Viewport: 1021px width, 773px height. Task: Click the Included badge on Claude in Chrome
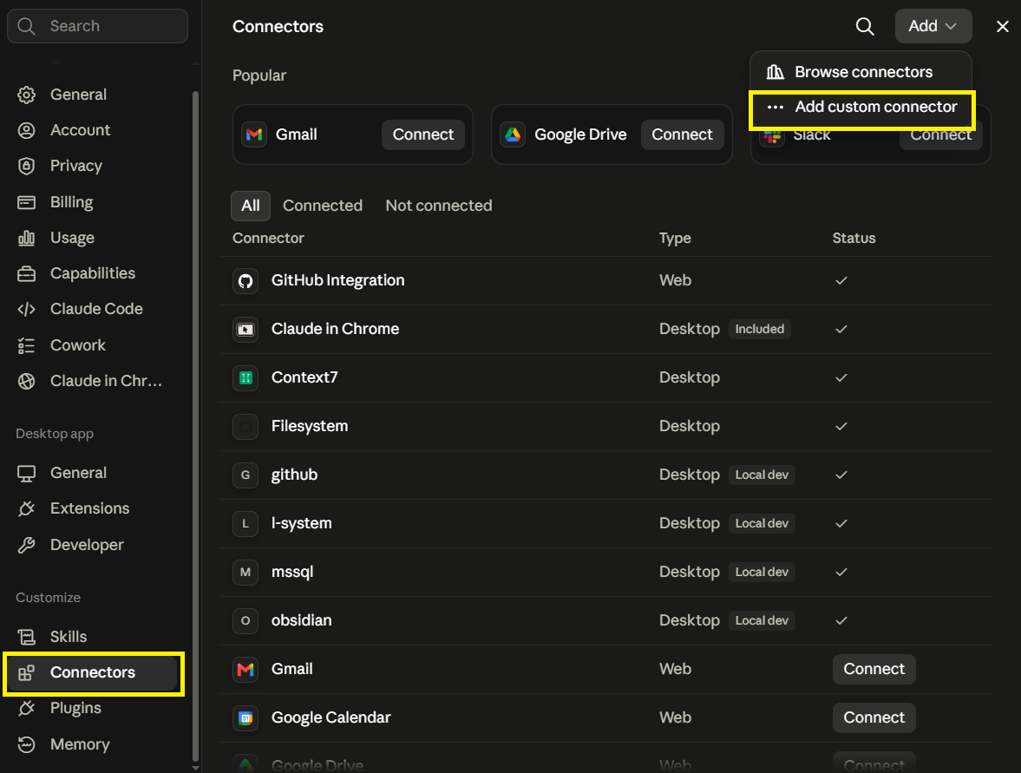[x=759, y=330]
